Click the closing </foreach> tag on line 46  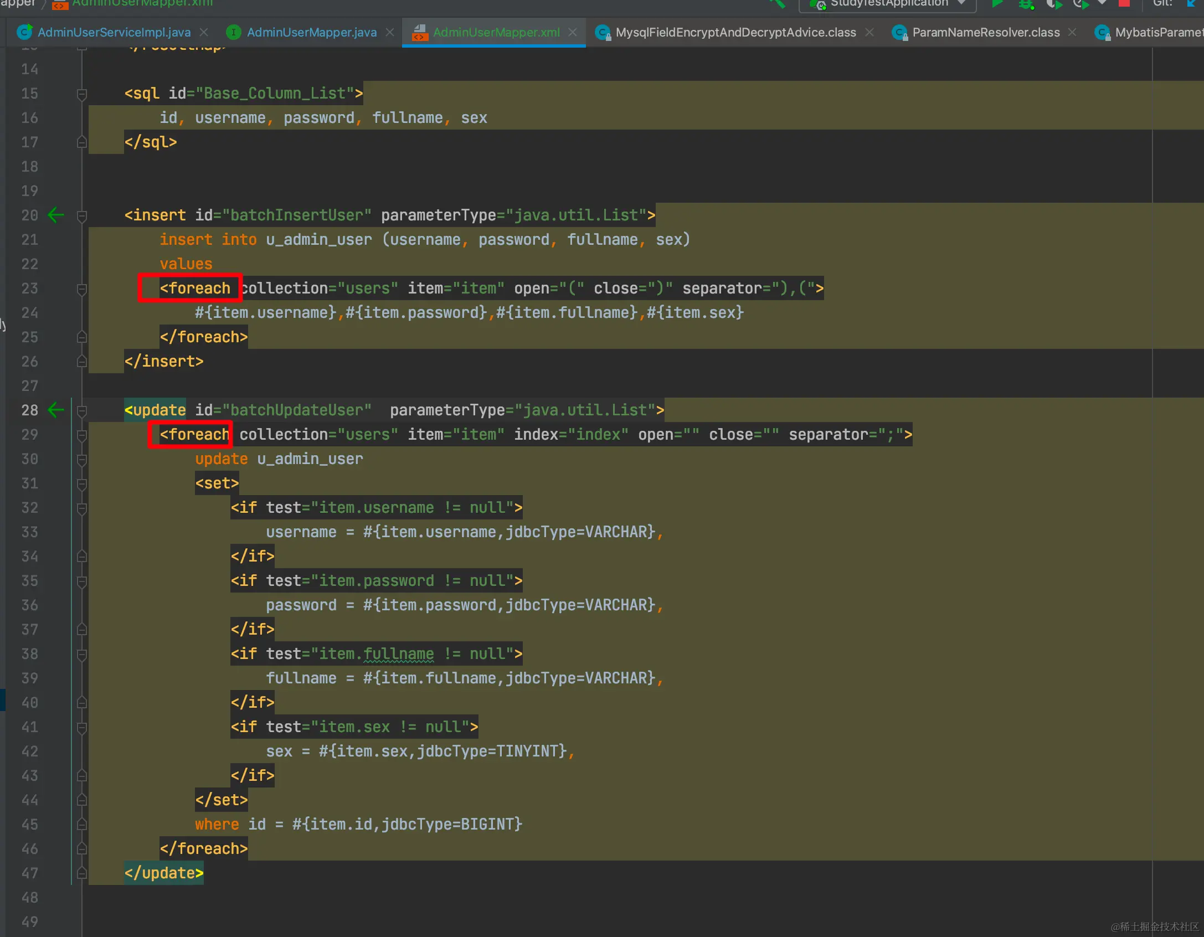(x=204, y=848)
